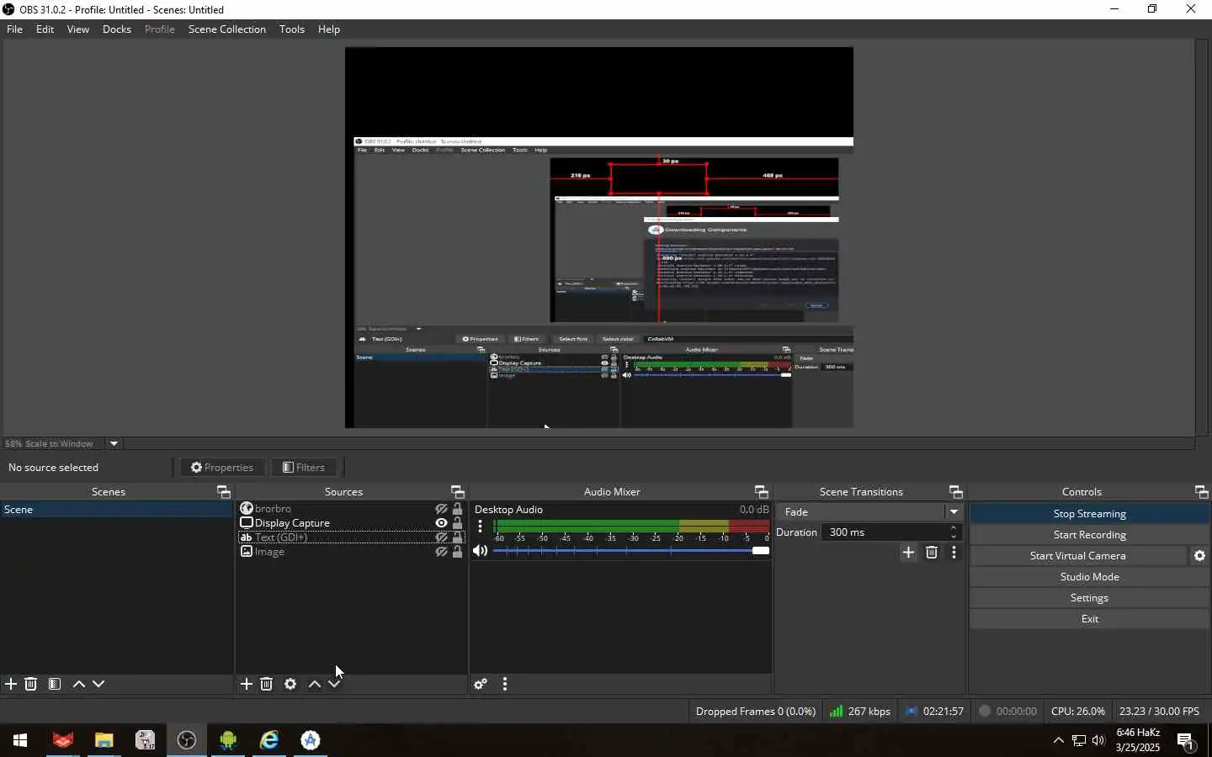Open Audio Mixer bottom options menu dots

(x=505, y=684)
